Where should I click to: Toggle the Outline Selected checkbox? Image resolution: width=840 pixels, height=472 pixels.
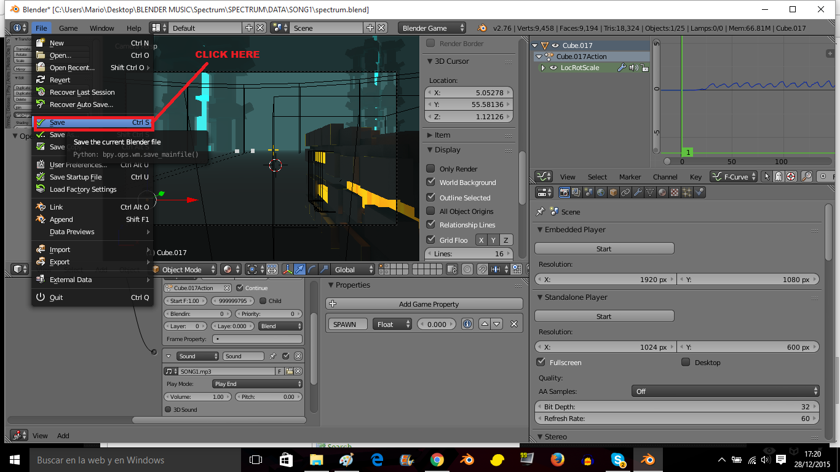coord(430,197)
